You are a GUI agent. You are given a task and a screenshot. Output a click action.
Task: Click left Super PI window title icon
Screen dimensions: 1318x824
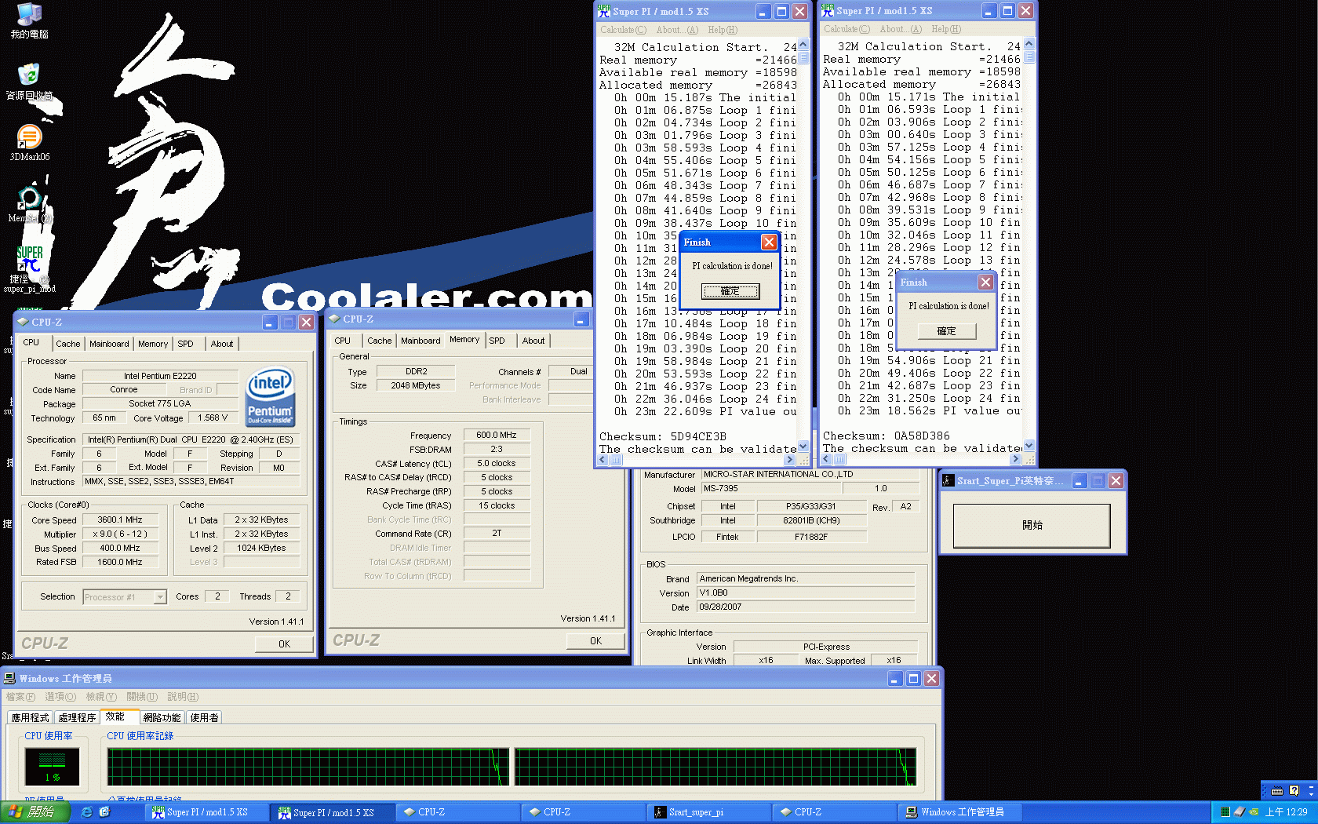click(x=603, y=11)
